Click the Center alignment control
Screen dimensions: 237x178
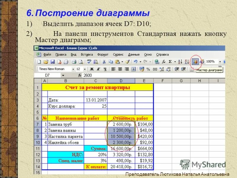119,69
